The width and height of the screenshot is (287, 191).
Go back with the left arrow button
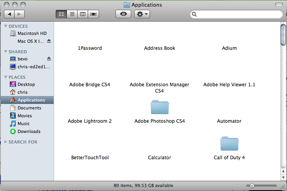tap(9, 14)
